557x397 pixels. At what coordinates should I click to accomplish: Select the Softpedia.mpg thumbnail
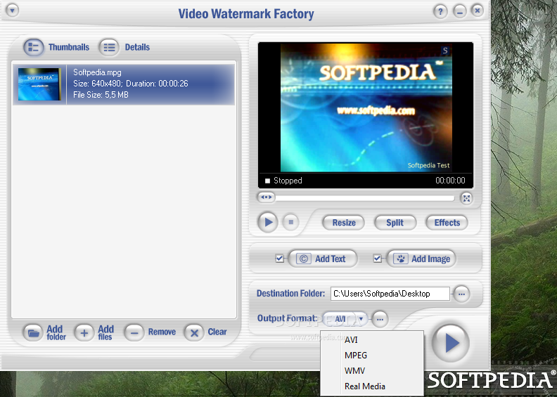(x=39, y=84)
